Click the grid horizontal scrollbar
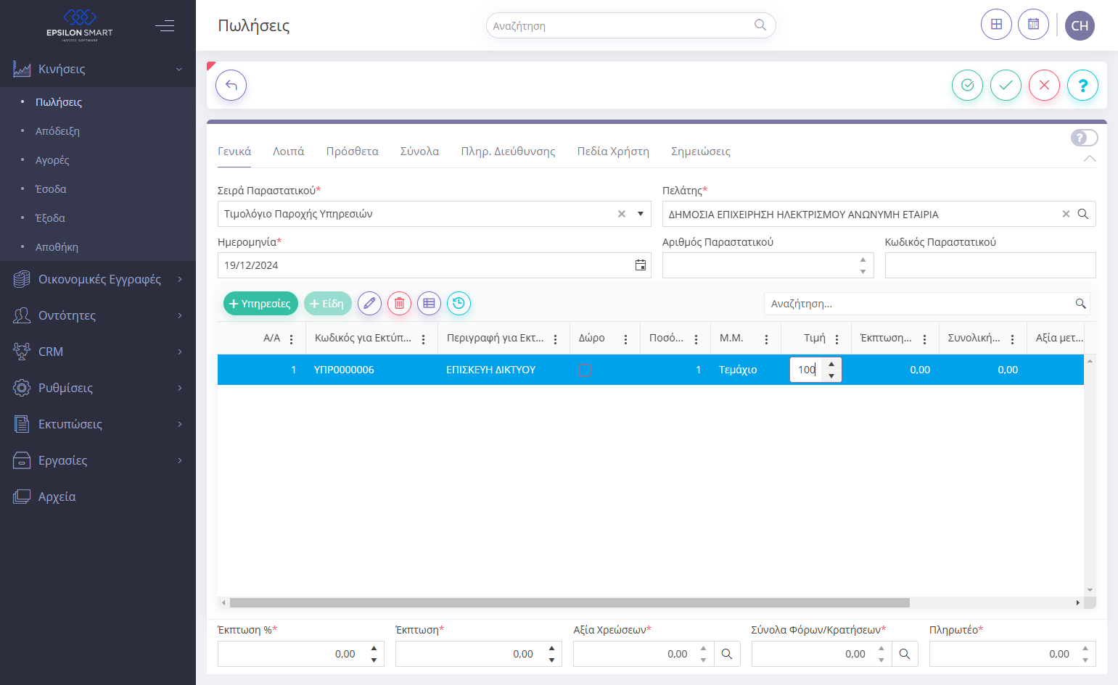Image resolution: width=1118 pixels, height=685 pixels. [570, 603]
